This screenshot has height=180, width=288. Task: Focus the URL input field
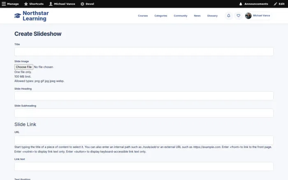[x=144, y=140]
